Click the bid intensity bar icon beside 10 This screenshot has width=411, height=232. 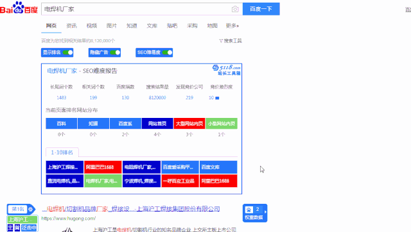[217, 98]
